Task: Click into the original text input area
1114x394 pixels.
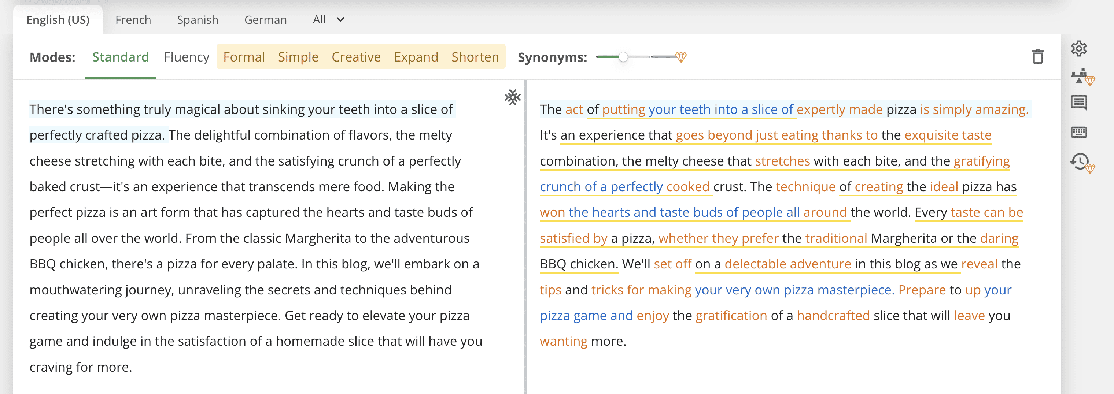Action: pos(255,238)
